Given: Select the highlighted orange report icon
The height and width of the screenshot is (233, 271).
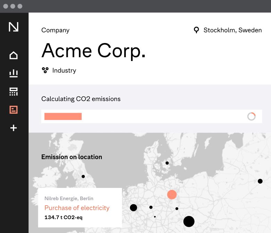Looking at the screenshot, I should click(14, 110).
